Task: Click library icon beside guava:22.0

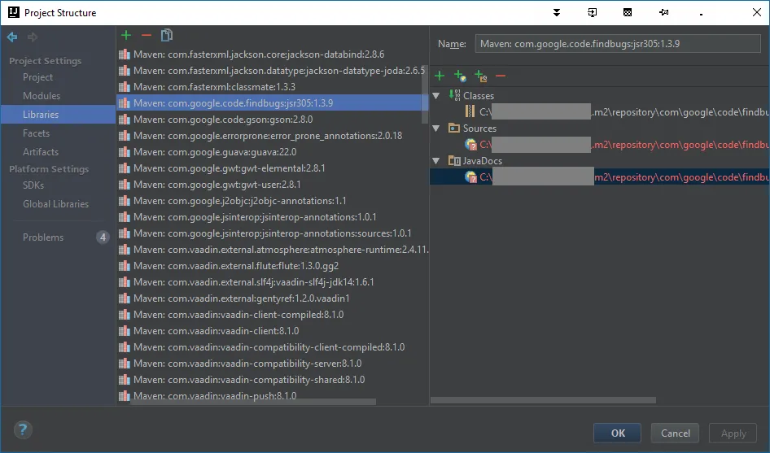Action: (125, 151)
